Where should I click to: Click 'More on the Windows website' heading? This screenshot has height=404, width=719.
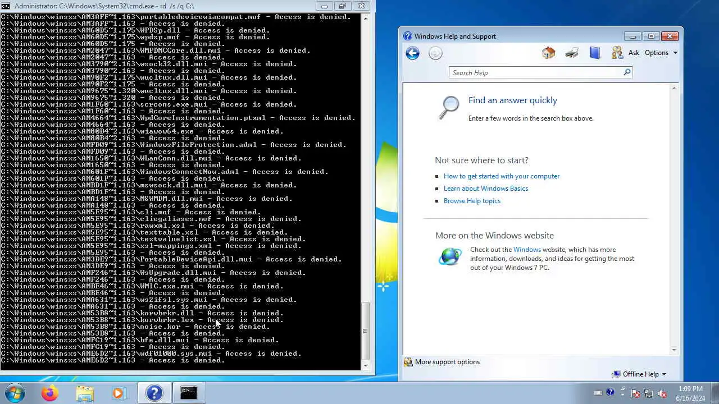(x=494, y=236)
